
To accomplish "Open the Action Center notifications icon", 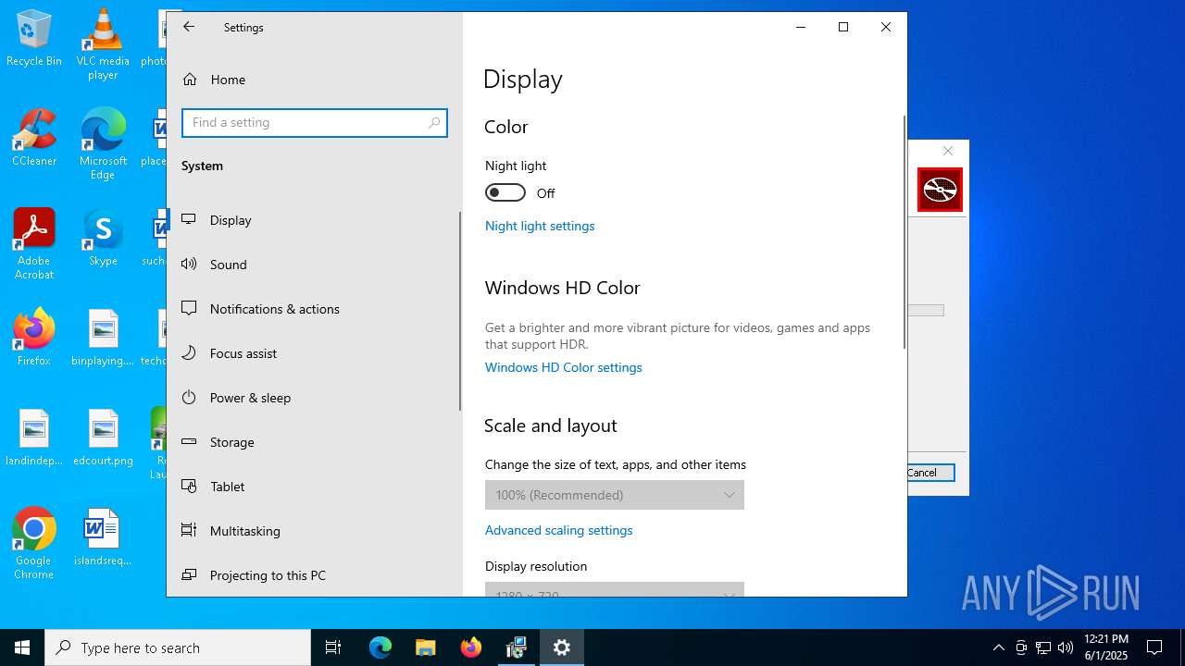I will [1154, 647].
